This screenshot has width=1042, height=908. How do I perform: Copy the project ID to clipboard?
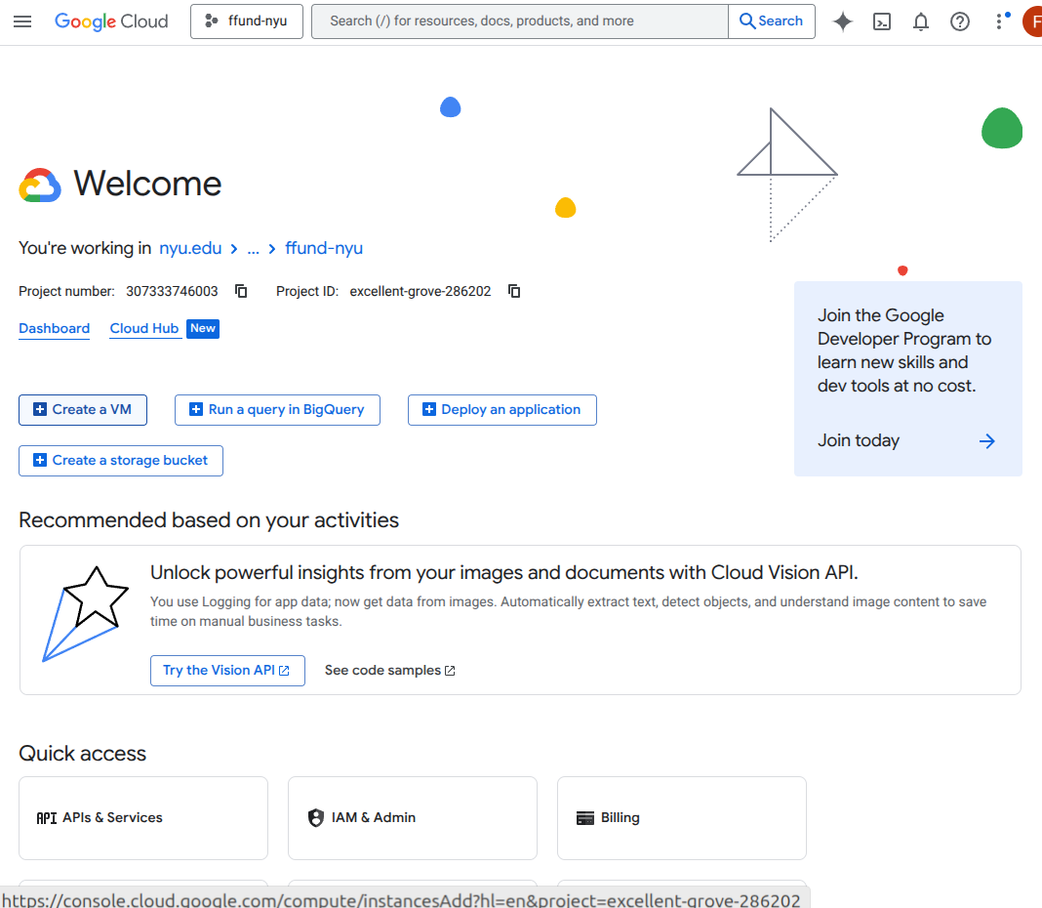click(x=514, y=291)
